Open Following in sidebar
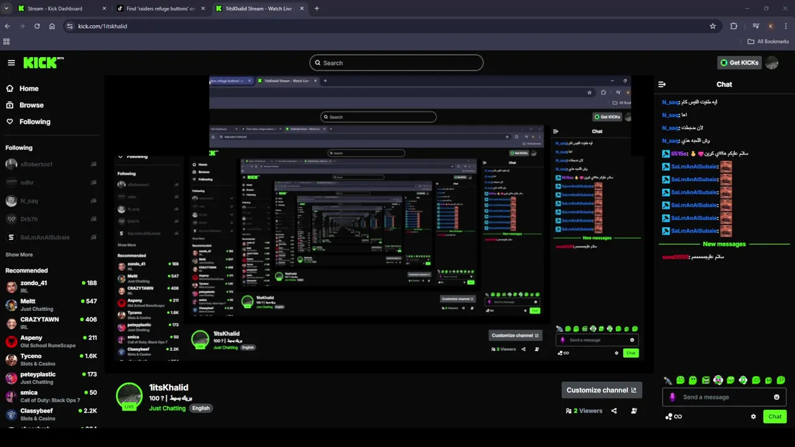The height and width of the screenshot is (447, 795). pyautogui.click(x=28, y=122)
